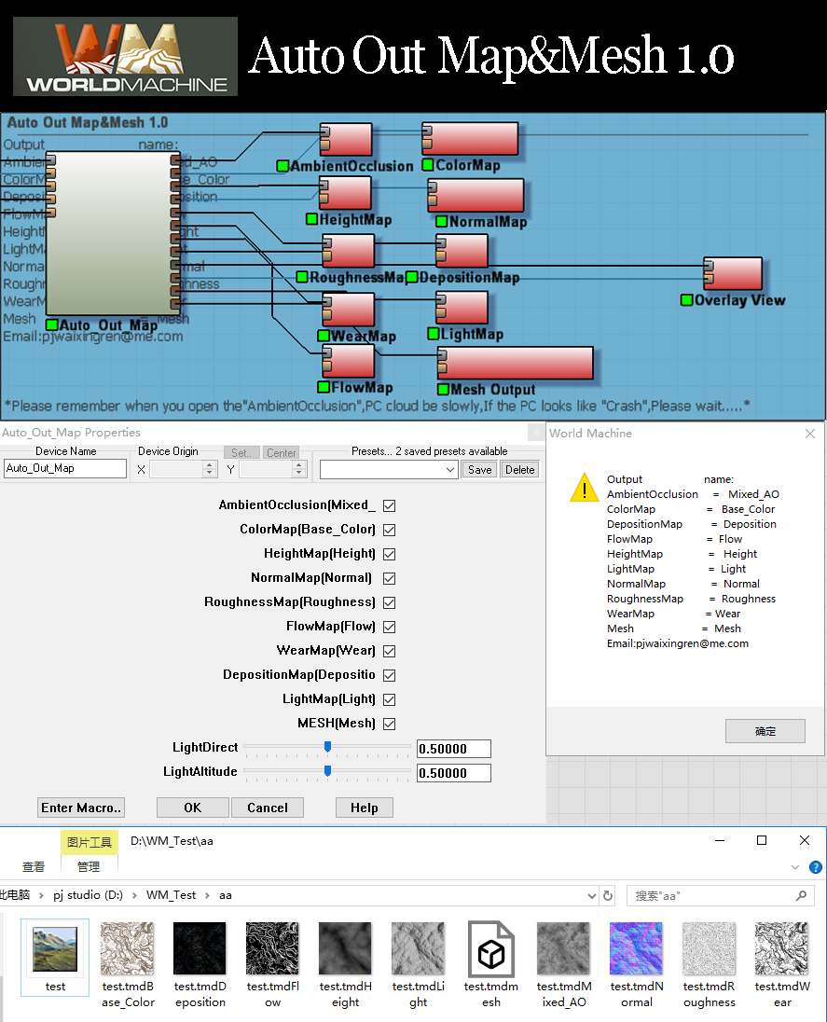Select the Overlay View node
This screenshot has height=1022, width=827.
click(x=733, y=273)
